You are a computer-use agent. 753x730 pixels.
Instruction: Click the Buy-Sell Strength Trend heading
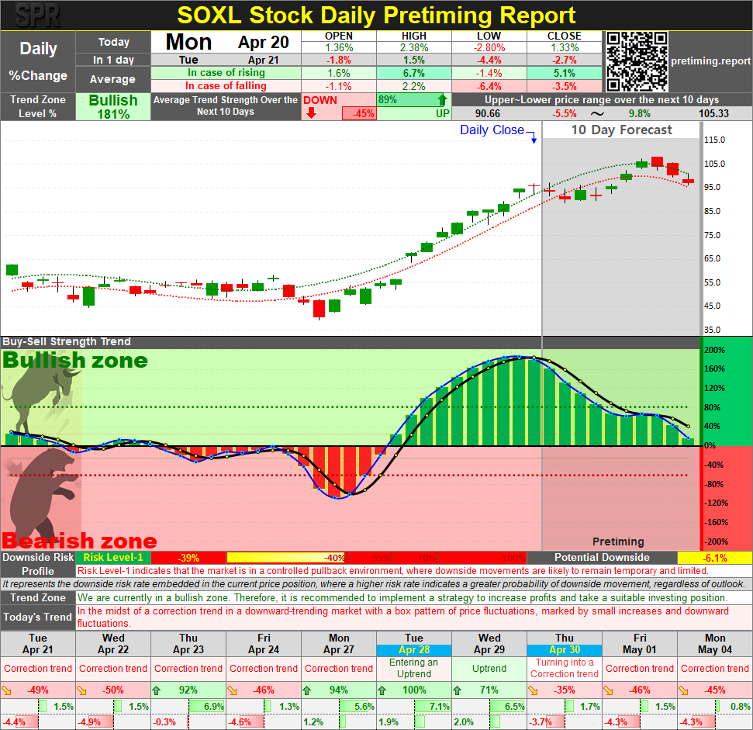(x=67, y=341)
